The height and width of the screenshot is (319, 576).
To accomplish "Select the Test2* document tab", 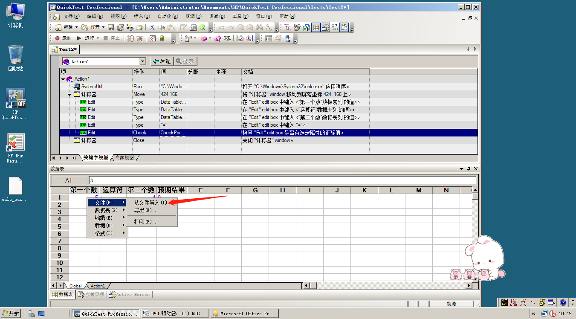I will 65,49.
